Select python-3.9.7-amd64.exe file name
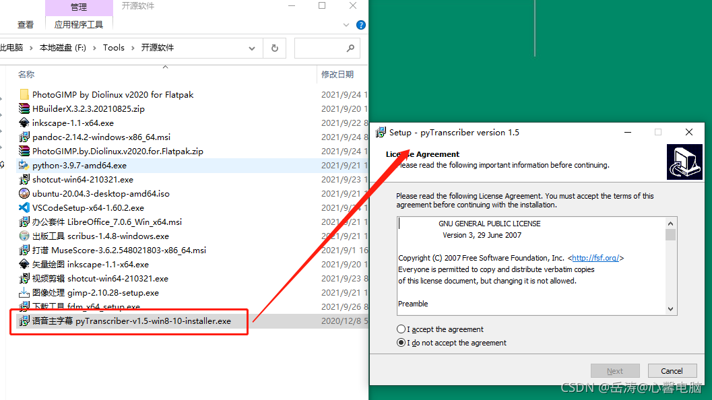Screen dimensions: 712x400 pos(79,165)
